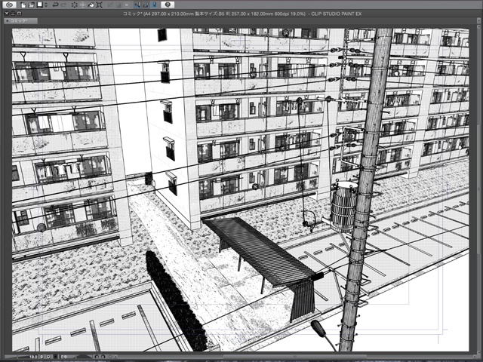Click the Deselect icon in command bar
This screenshot has height=362, width=483.
[x=110, y=5]
